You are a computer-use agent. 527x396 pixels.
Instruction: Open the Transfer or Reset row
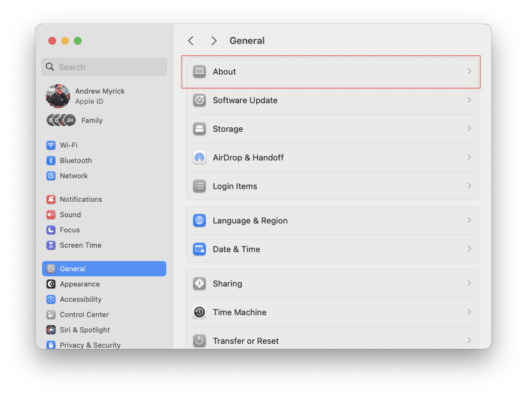[332, 341]
